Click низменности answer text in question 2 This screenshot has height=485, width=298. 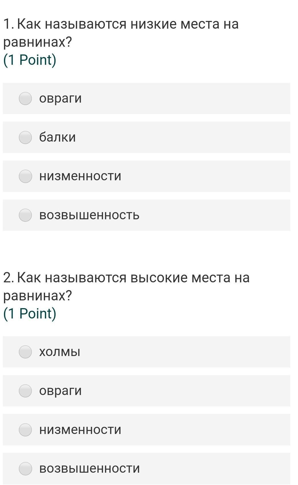(x=80, y=430)
